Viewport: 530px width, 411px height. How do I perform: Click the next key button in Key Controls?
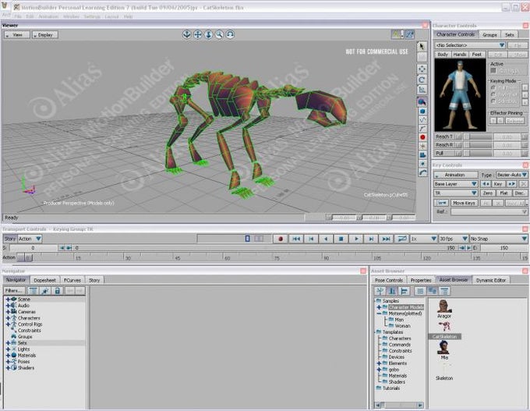pos(511,184)
